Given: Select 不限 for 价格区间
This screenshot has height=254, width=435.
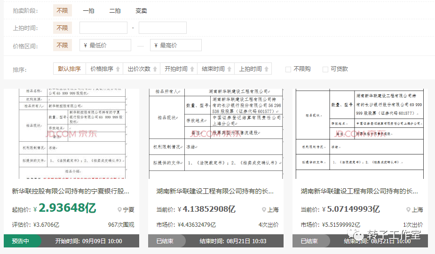Looking at the screenshot, I should coord(63,45).
